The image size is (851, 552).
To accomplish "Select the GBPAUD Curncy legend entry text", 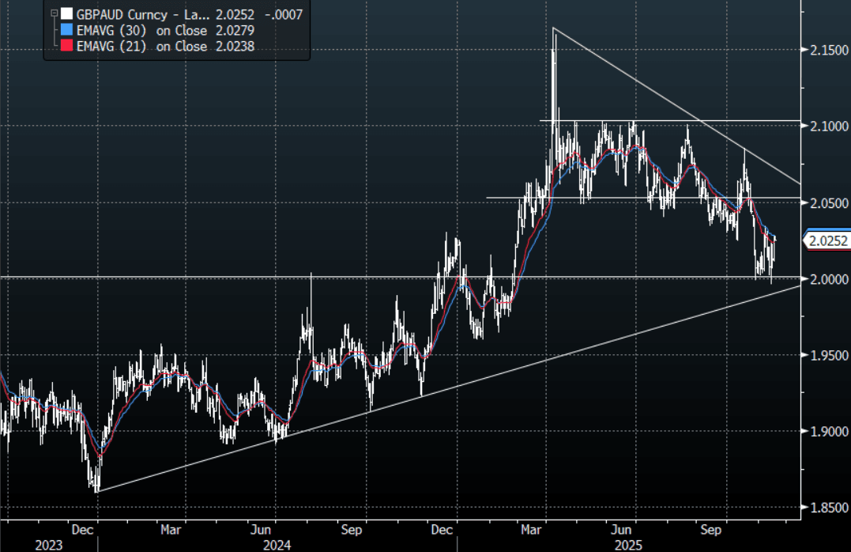I will (142, 13).
